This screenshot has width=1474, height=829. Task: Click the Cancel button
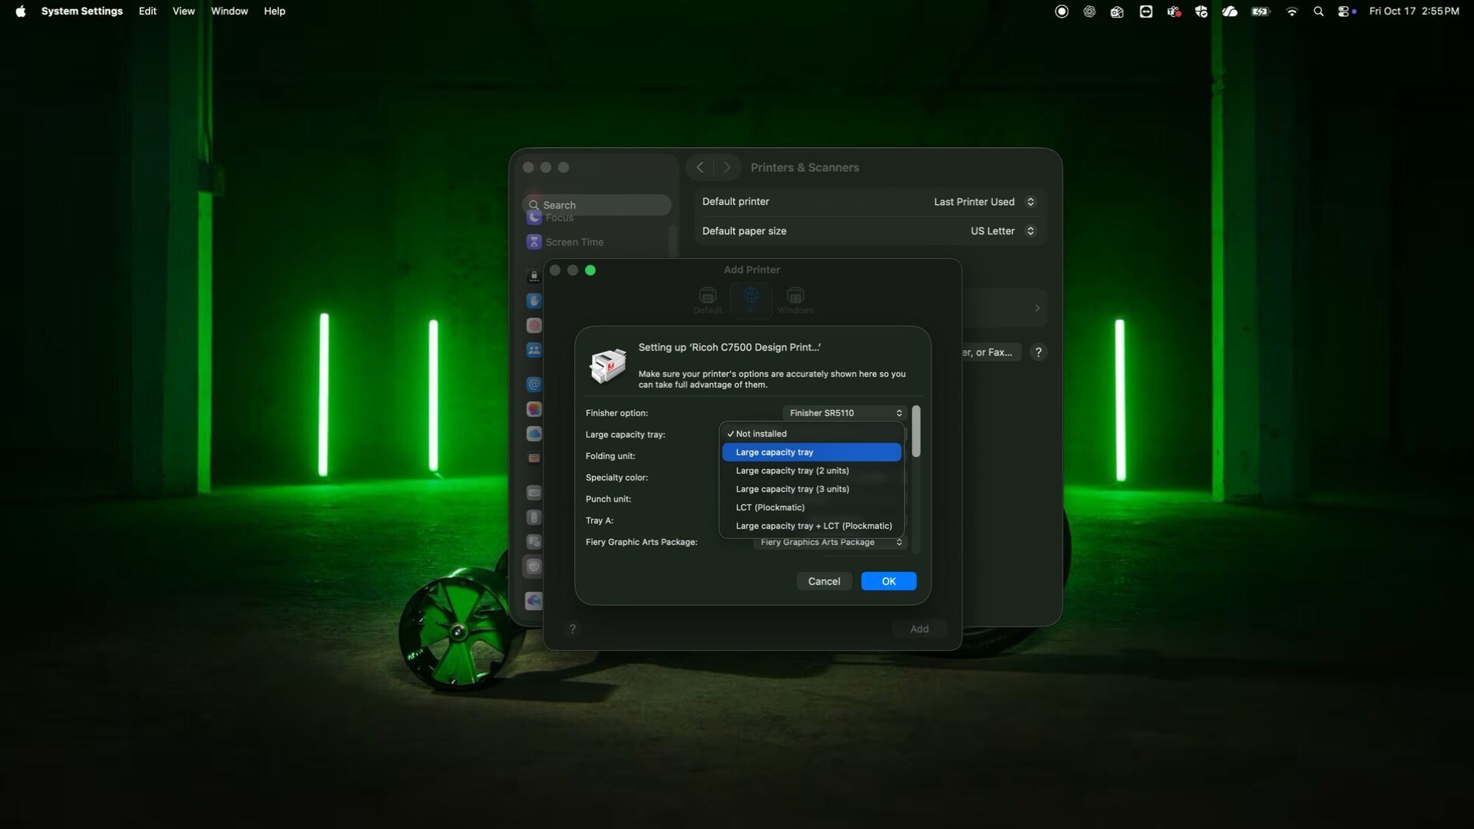[x=824, y=581]
